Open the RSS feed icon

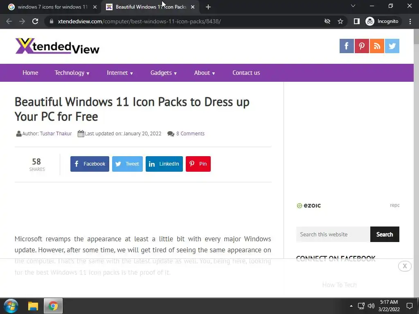point(377,46)
